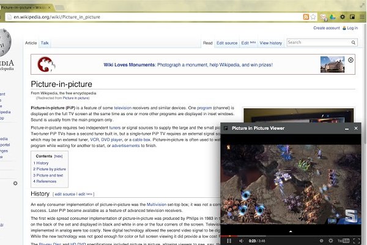Viewport: 367px width, 245px height.
Task: Click the Wikipedia globe logo
Action: [x=5, y=42]
